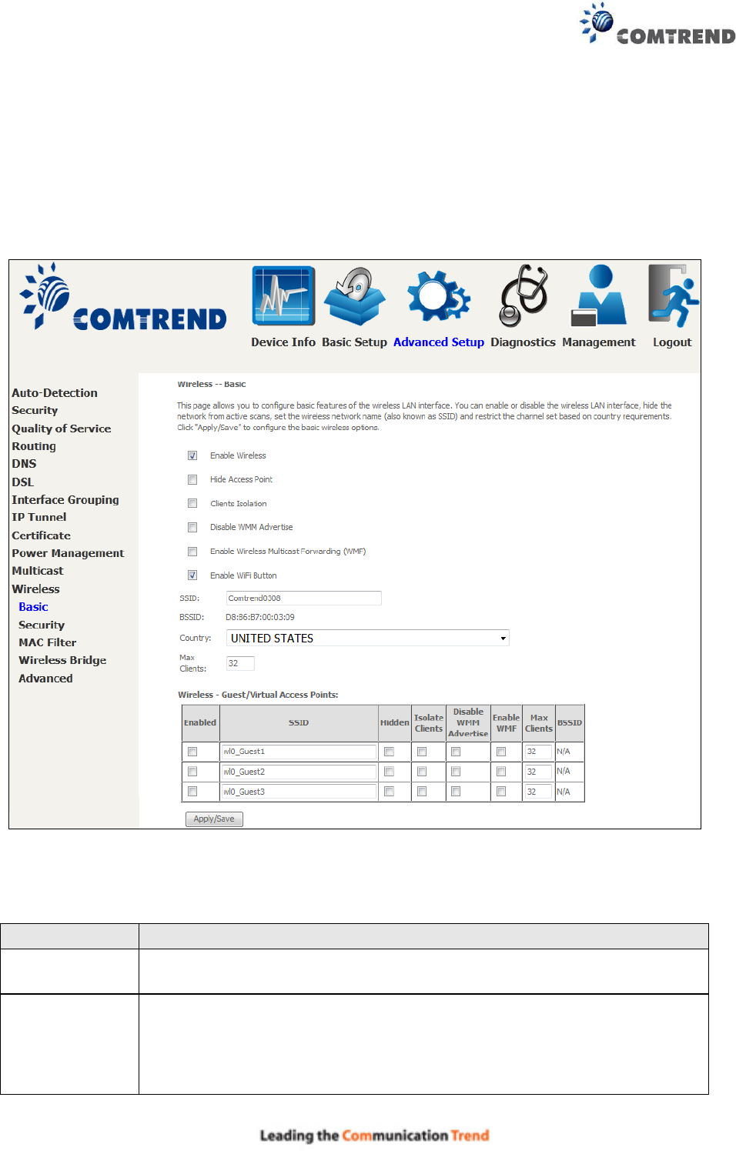This screenshot has width=736, height=1154.
Task: Open IP Tunnel in the sidebar
Action: pyautogui.click(x=39, y=518)
